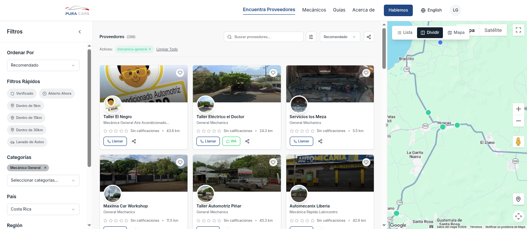Viewport: 527px width, 229px height.
Task: Open Encuentra Proveedores nav item
Action: tap(269, 10)
